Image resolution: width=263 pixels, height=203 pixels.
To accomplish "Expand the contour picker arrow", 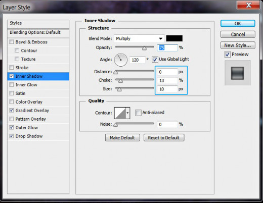I will (x=128, y=113).
